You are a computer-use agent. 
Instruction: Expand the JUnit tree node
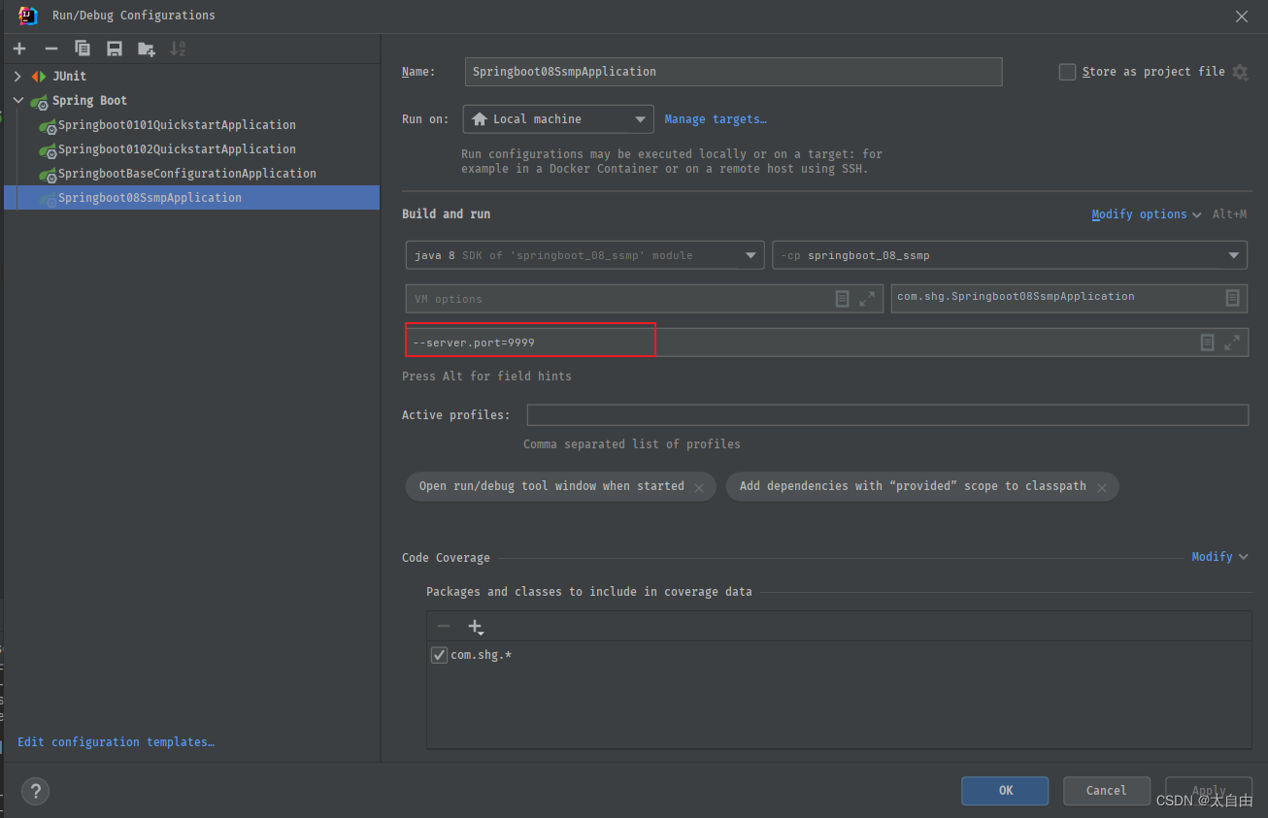coord(17,77)
